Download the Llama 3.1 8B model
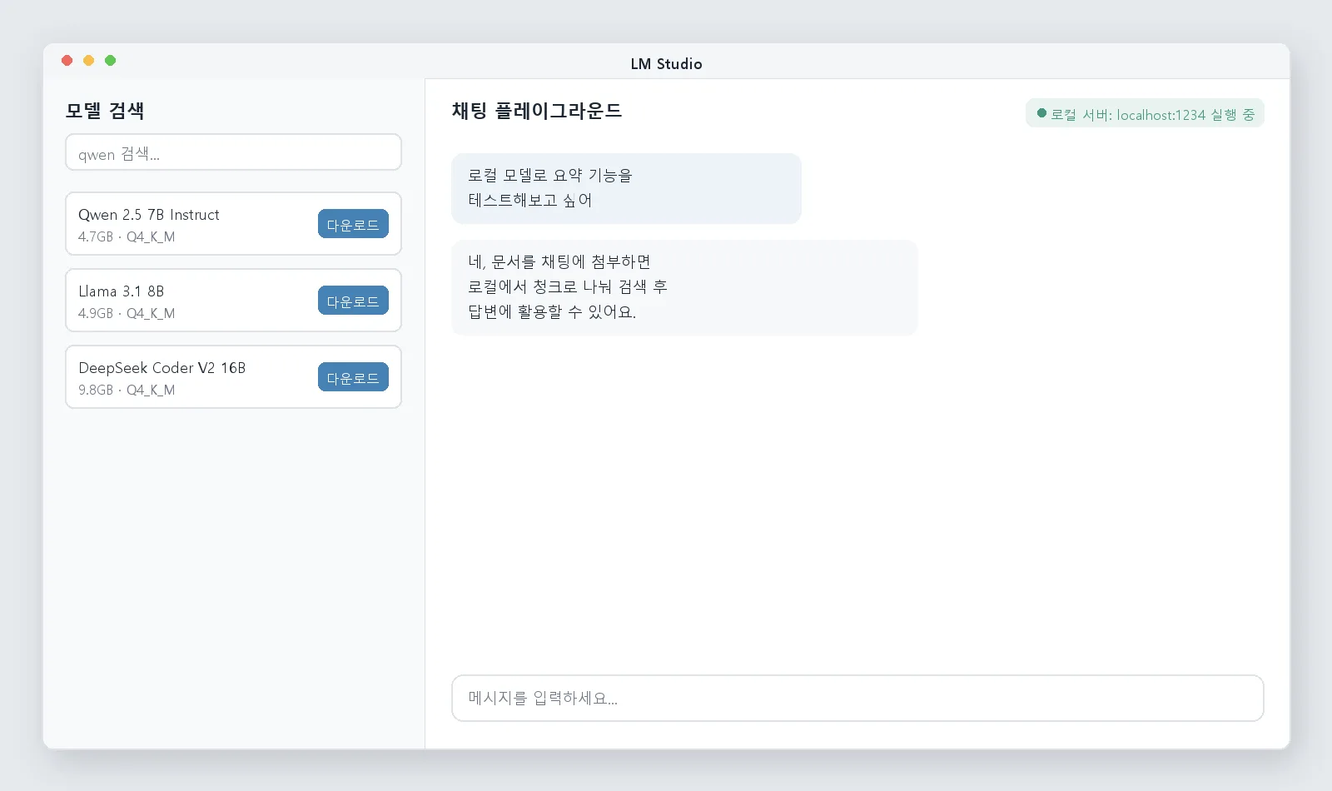Viewport: 1332px width, 791px height. [x=353, y=301]
